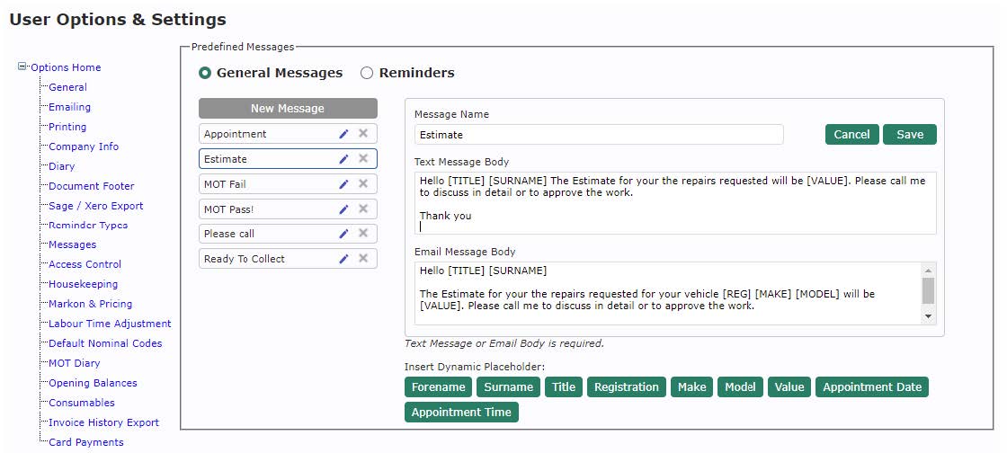Screen dimensions: 1007x453
Task: Remove the MOT Pass! message with X icon
Action: 363,209
